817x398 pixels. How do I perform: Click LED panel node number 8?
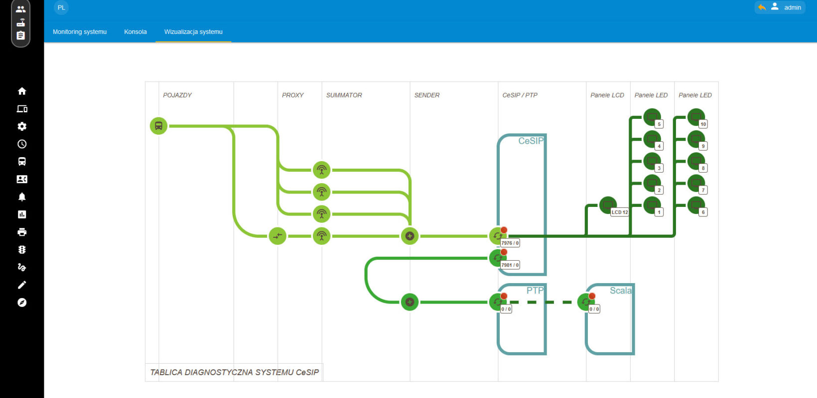pos(696,161)
